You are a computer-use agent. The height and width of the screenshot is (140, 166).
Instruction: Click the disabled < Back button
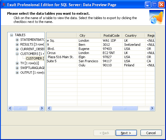point(104,133)
